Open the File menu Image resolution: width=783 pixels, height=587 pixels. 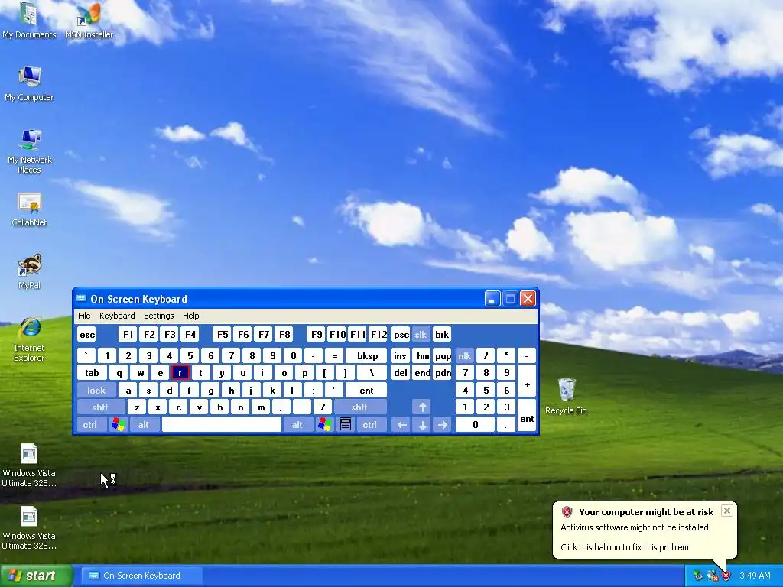(x=84, y=316)
